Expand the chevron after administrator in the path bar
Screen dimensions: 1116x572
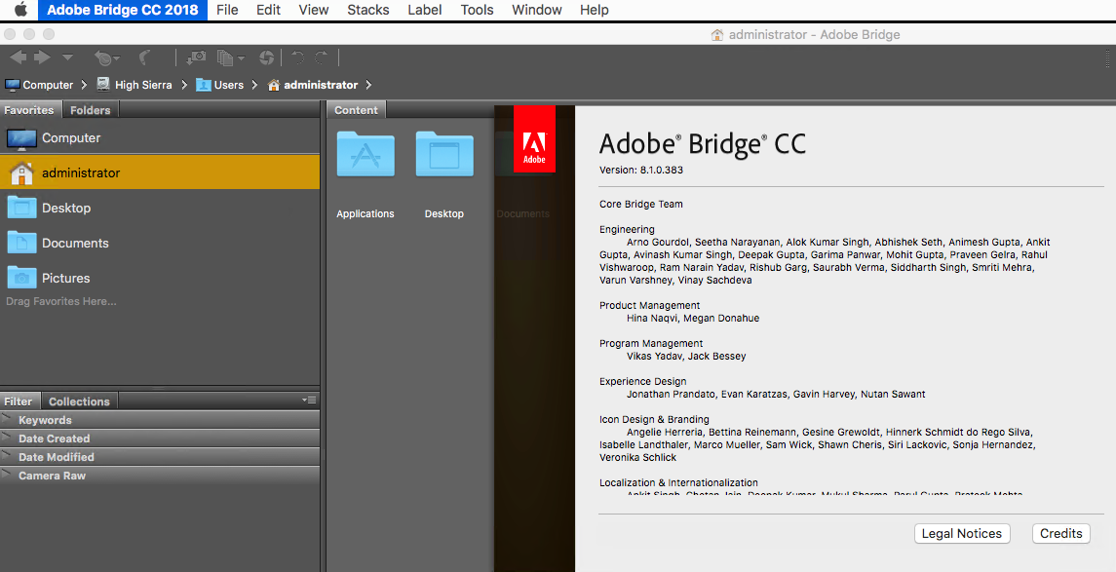(368, 85)
